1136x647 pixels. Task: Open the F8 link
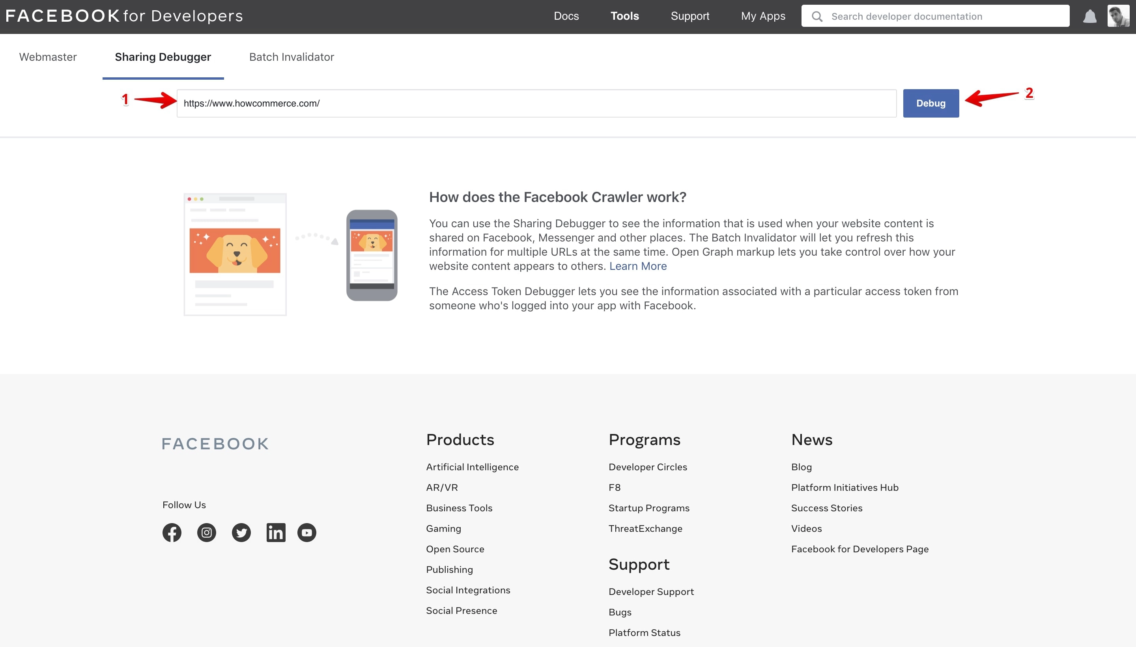point(614,487)
